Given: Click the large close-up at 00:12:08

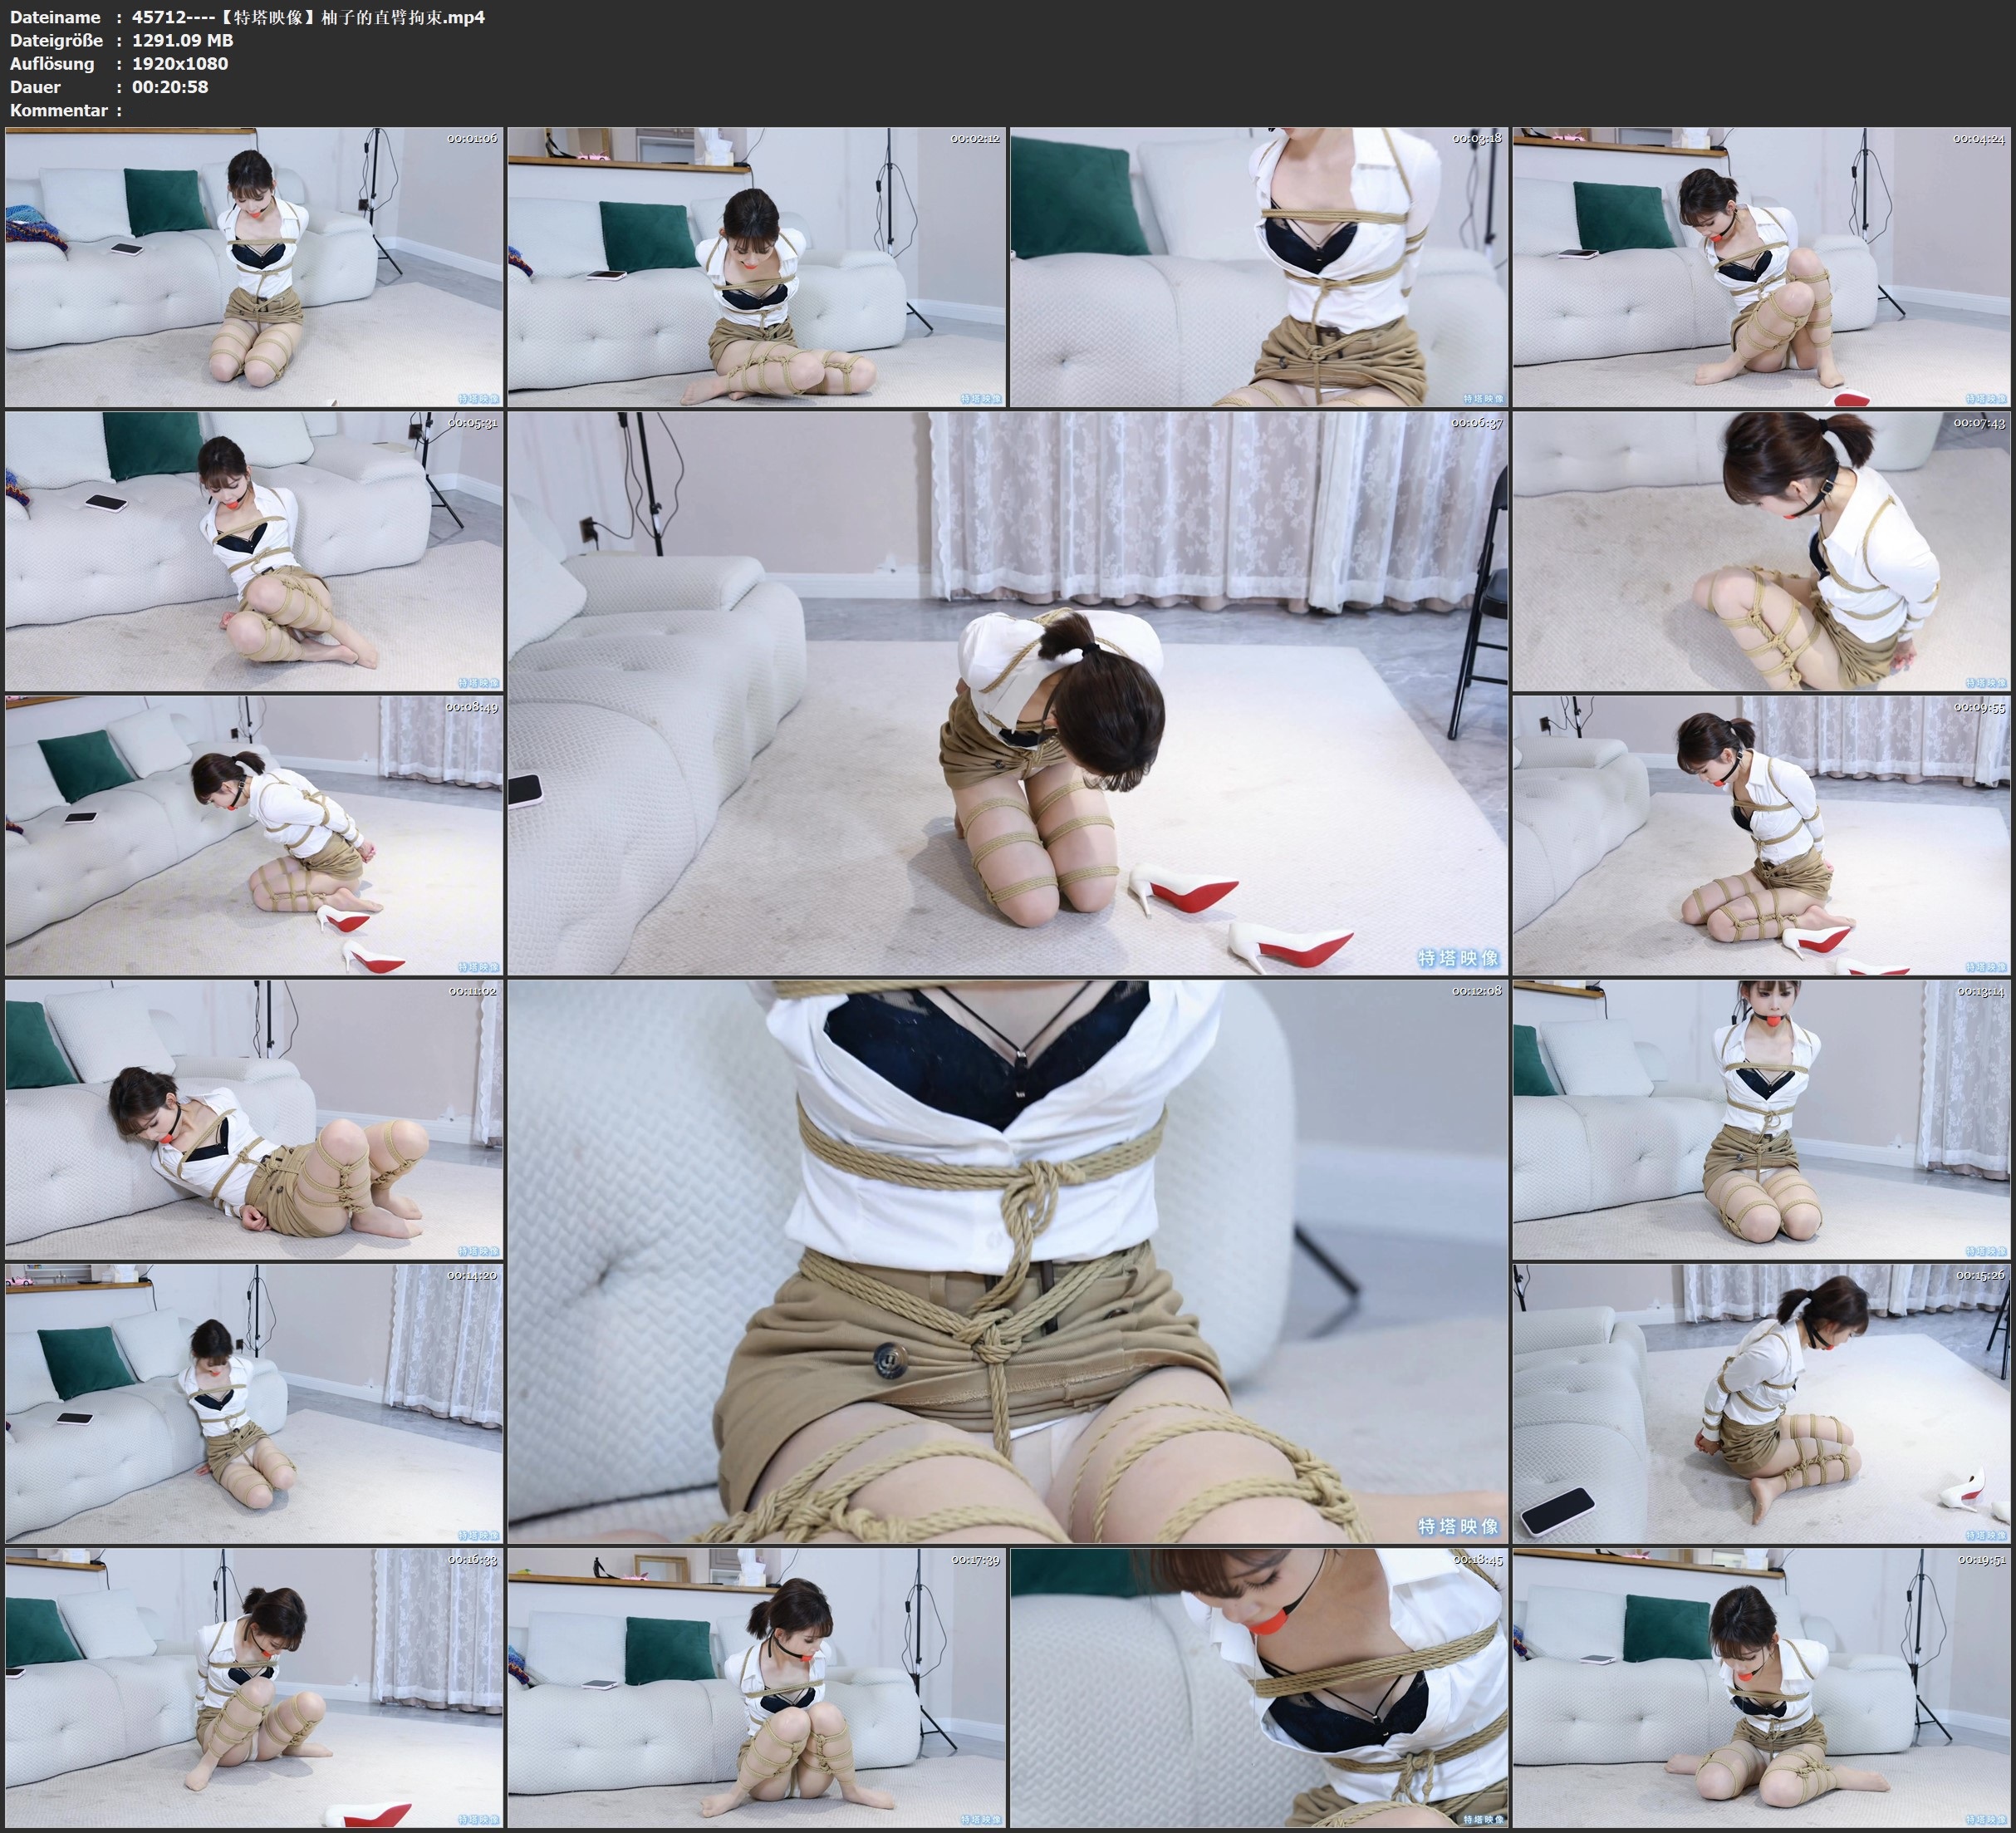Looking at the screenshot, I should point(1007,1260).
